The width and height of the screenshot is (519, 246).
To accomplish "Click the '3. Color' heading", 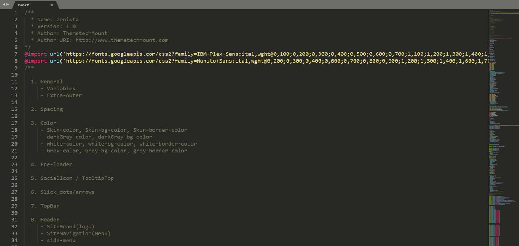I will click(43, 123).
